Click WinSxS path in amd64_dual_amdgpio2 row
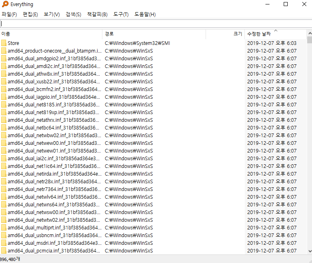Screen dimensions: 312x263 129,59
